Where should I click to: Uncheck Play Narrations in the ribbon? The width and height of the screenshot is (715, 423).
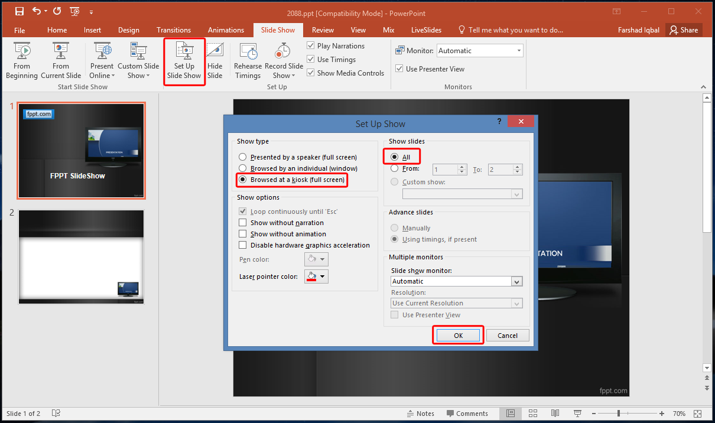click(x=311, y=46)
